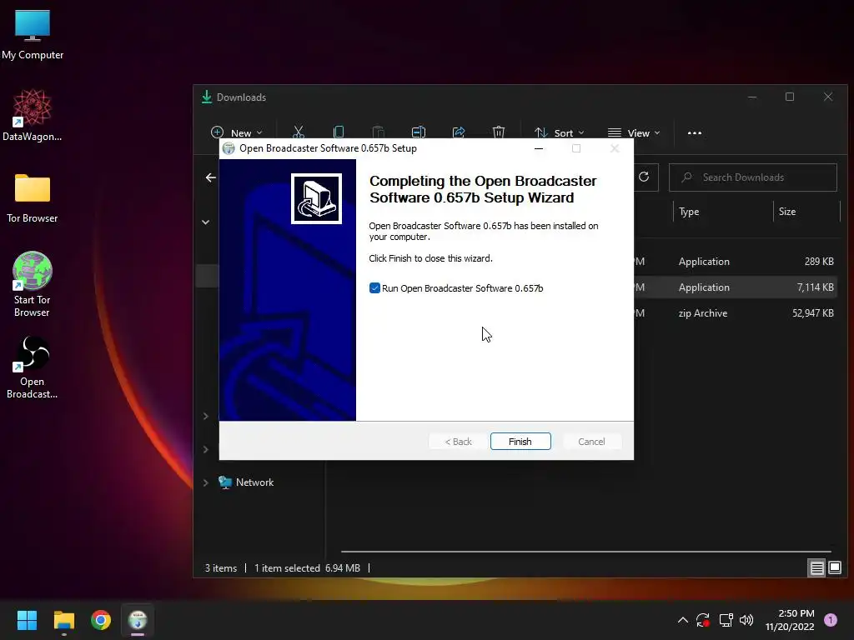The image size is (854, 640).
Task: Show hidden system tray icons
Action: (x=682, y=620)
